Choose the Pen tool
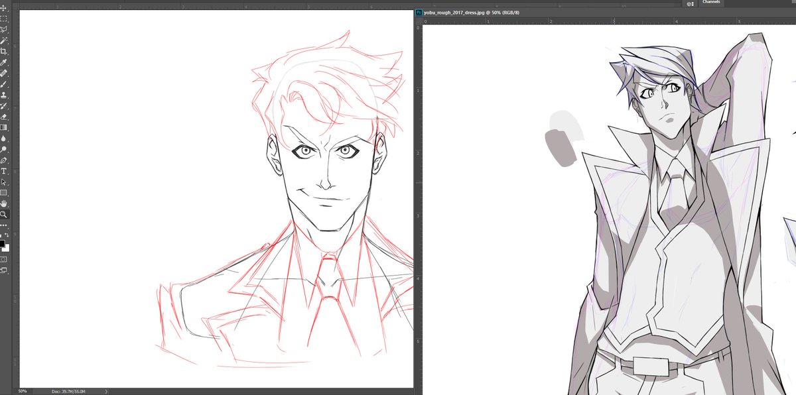Viewport: 796px width, 395px height. [5, 160]
